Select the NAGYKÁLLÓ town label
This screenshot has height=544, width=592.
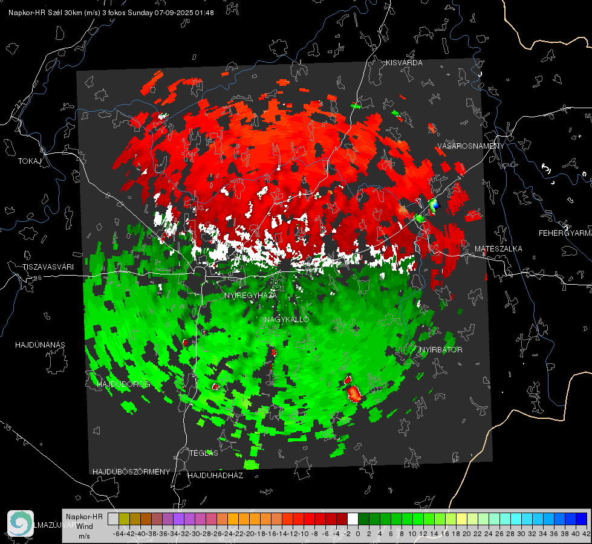tap(287, 319)
